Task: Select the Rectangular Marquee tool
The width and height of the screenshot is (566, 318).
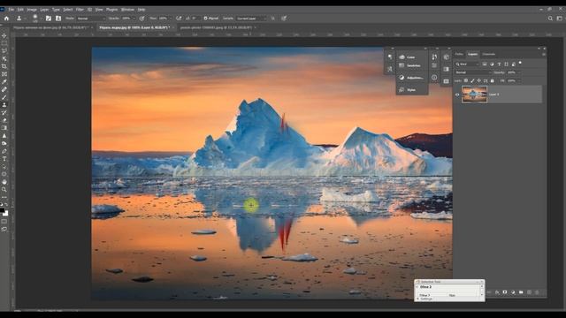Action: (4, 43)
